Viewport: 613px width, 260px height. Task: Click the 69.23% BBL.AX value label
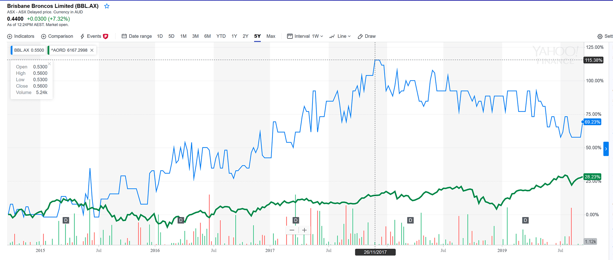(592, 122)
